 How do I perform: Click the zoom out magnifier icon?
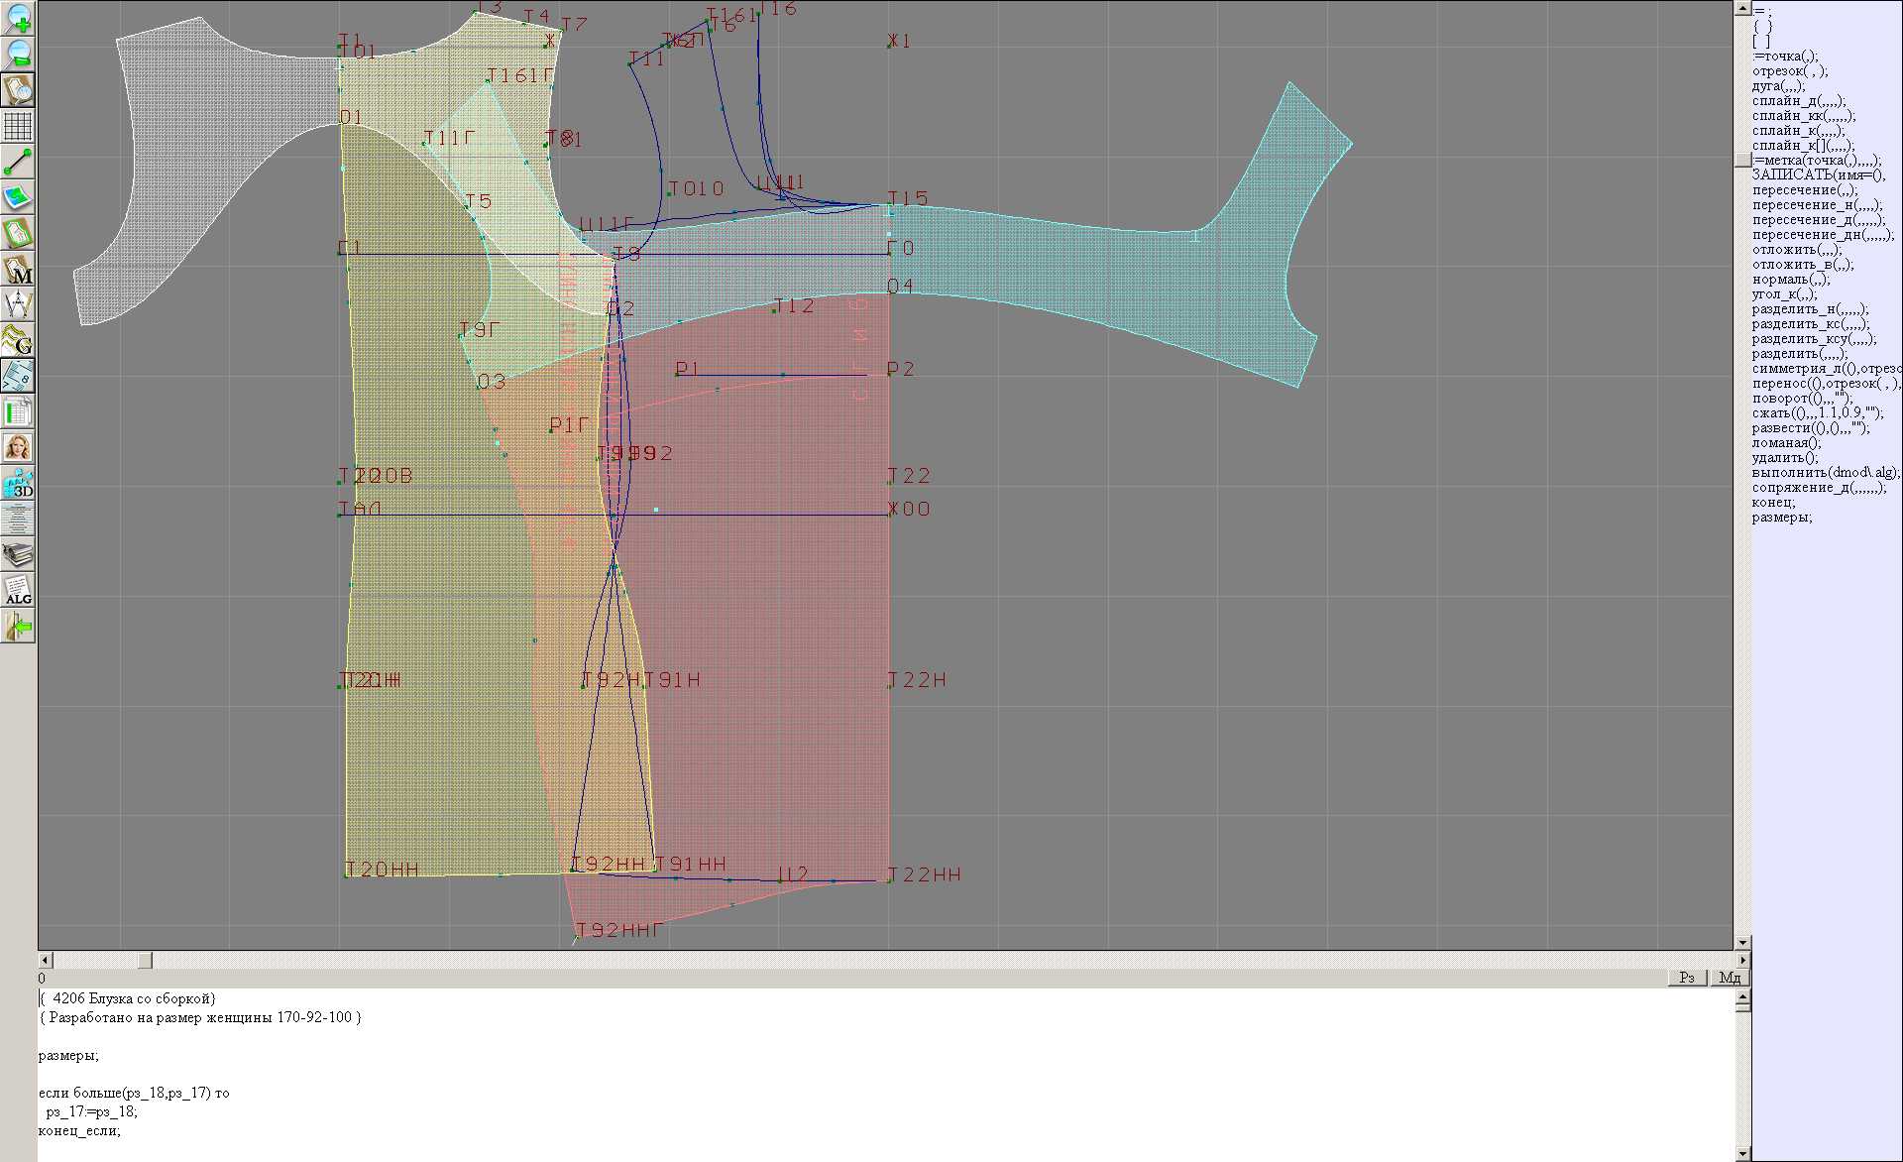(18, 54)
